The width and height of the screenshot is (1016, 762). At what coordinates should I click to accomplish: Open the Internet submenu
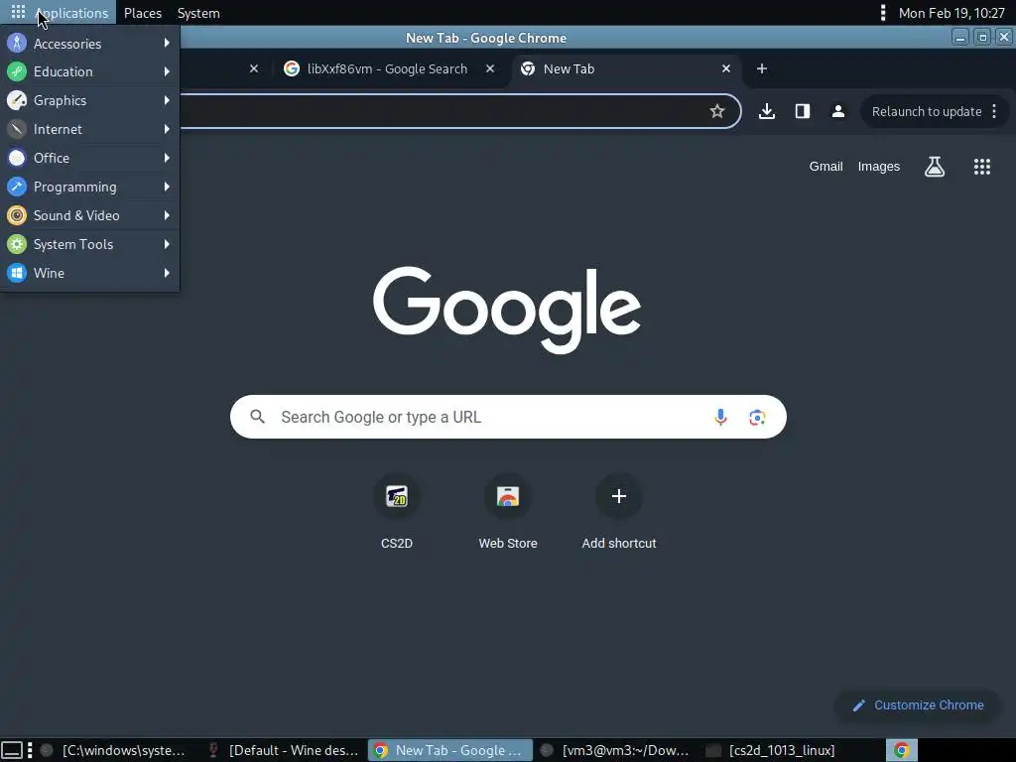click(x=89, y=129)
